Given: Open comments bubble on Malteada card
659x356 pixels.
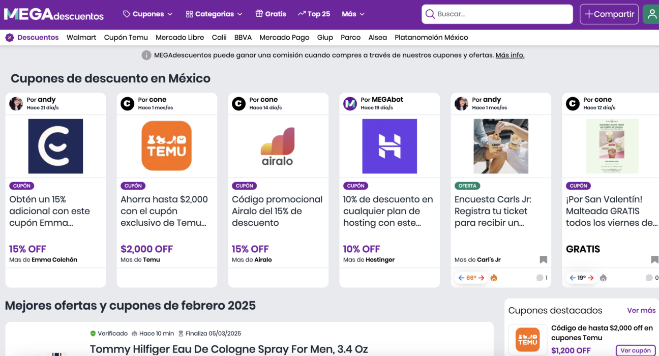Looking at the screenshot, I should [649, 278].
